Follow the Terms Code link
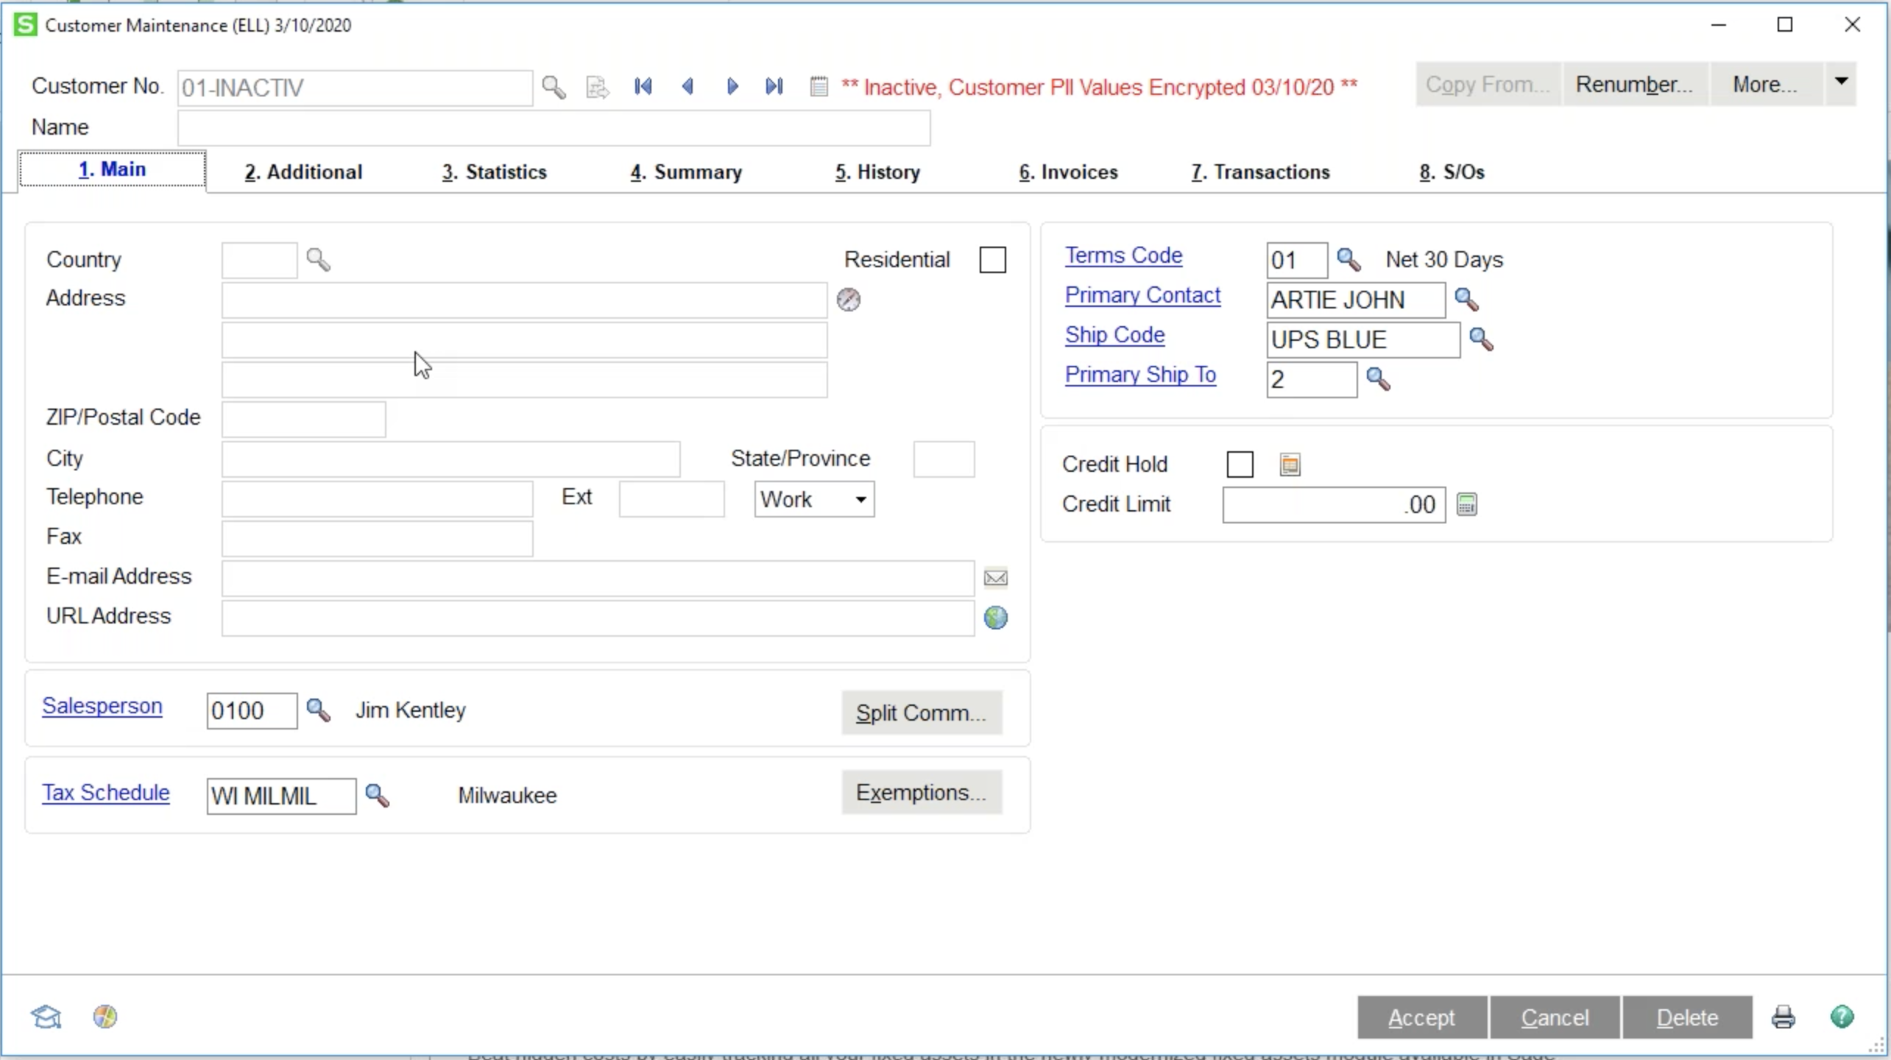 pyautogui.click(x=1123, y=255)
